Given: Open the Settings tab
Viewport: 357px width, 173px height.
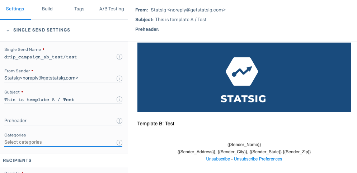Looking at the screenshot, I should tap(15, 9).
